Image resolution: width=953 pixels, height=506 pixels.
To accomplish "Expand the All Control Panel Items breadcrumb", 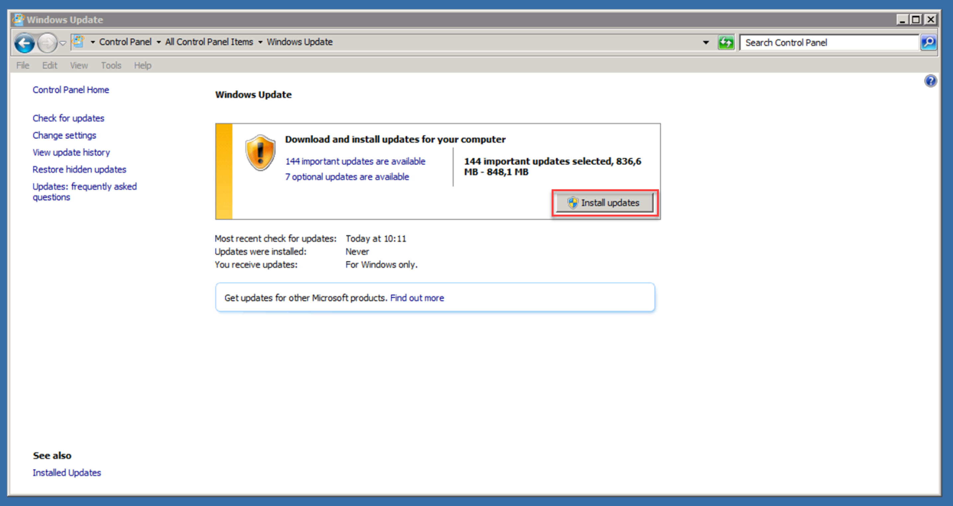I will pyautogui.click(x=260, y=42).
